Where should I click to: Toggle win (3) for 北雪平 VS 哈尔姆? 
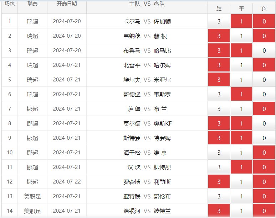(219, 65)
